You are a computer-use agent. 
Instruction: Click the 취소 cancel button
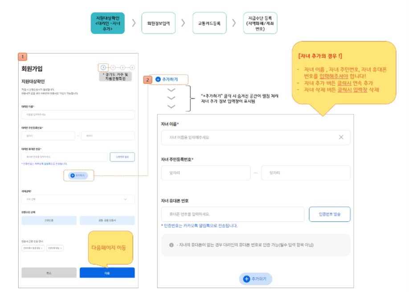point(49,272)
